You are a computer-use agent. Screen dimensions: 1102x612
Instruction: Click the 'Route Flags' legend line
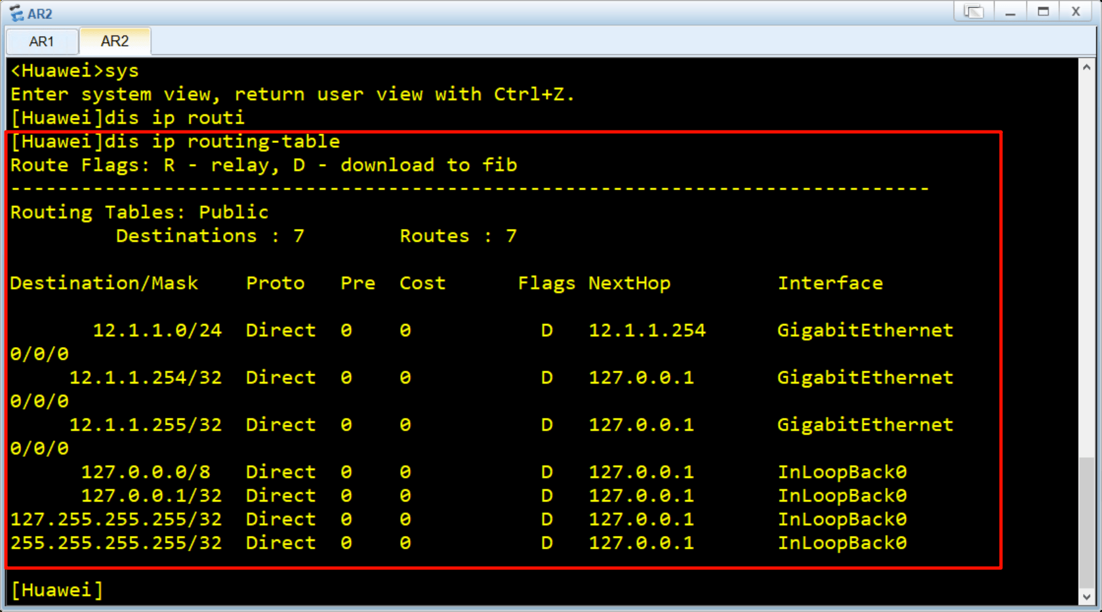pos(264,165)
